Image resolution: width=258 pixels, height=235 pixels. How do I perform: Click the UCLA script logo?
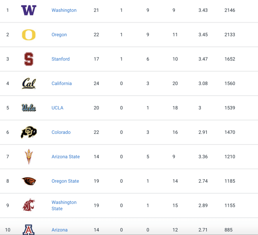click(29, 108)
